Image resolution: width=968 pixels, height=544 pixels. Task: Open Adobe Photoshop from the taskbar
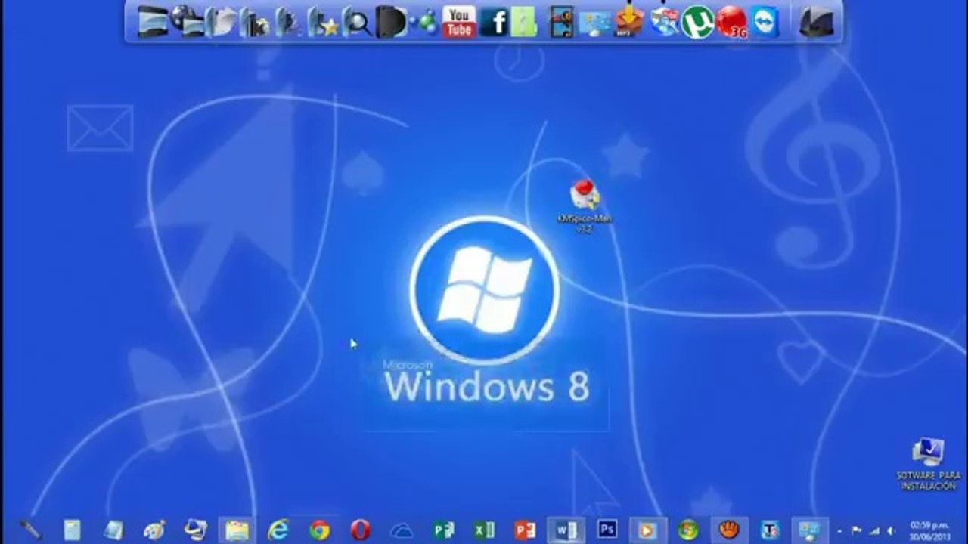click(607, 530)
